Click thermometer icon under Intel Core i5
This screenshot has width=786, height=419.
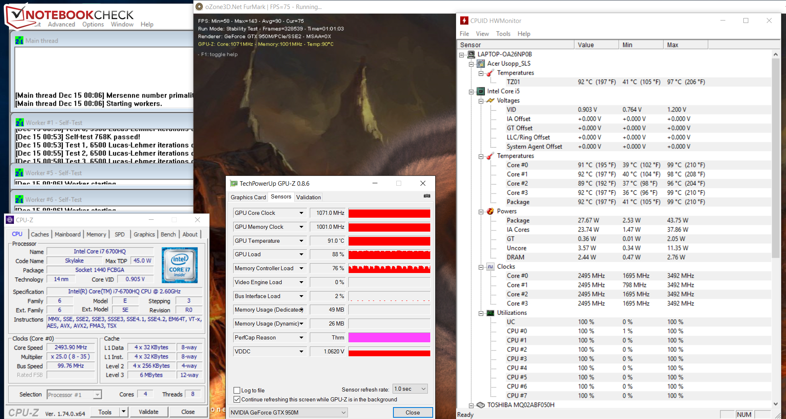[490, 156]
